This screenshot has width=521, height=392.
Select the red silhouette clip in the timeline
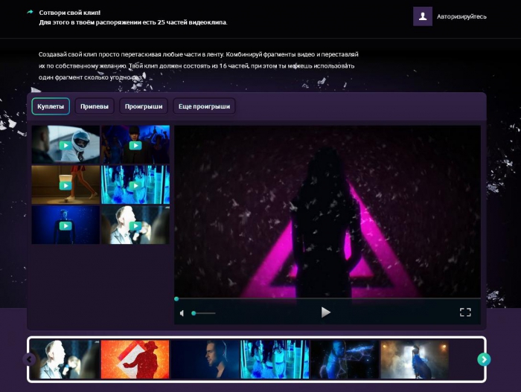135,359
